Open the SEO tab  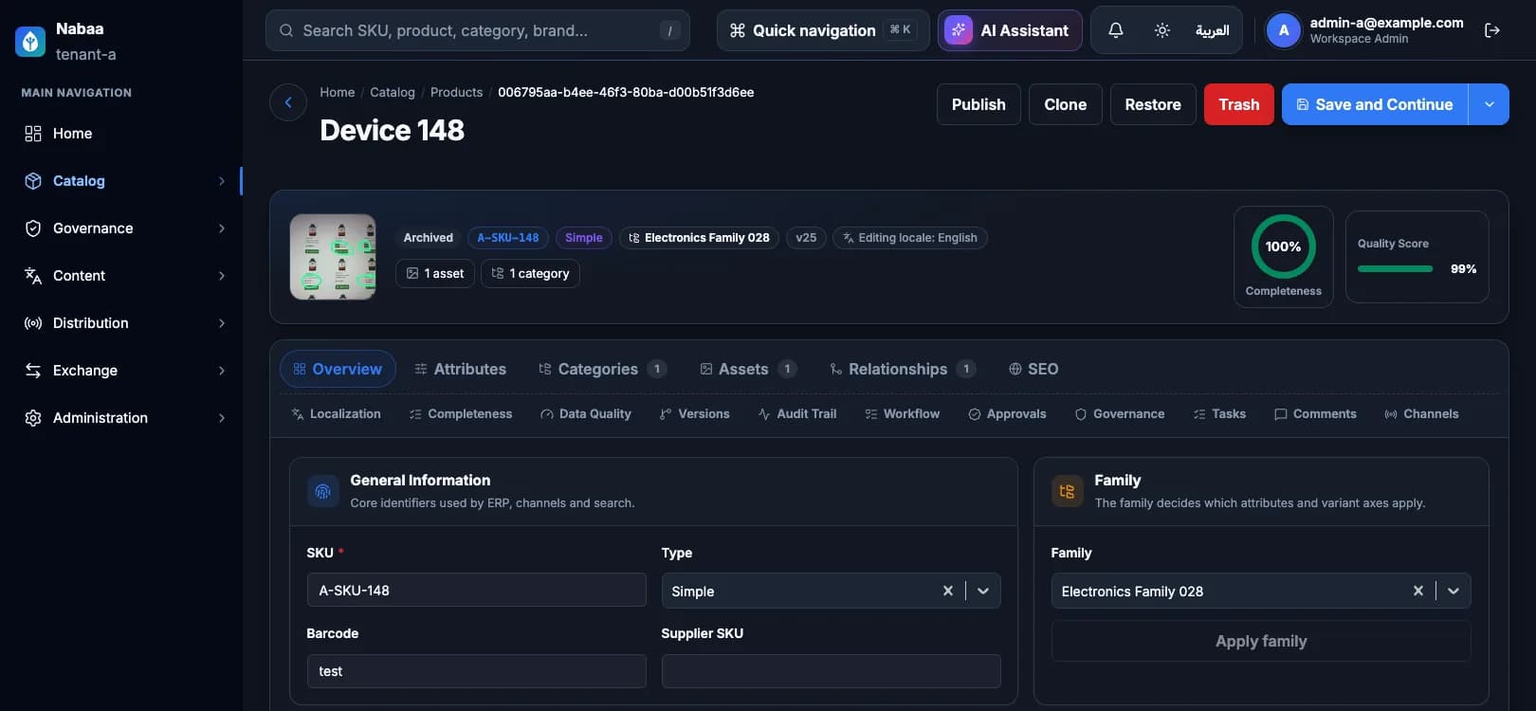(x=1033, y=369)
